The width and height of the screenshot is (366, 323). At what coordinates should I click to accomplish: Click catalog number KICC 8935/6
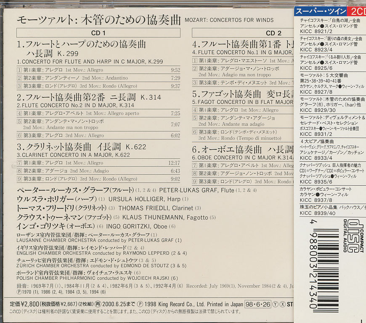point(316,182)
